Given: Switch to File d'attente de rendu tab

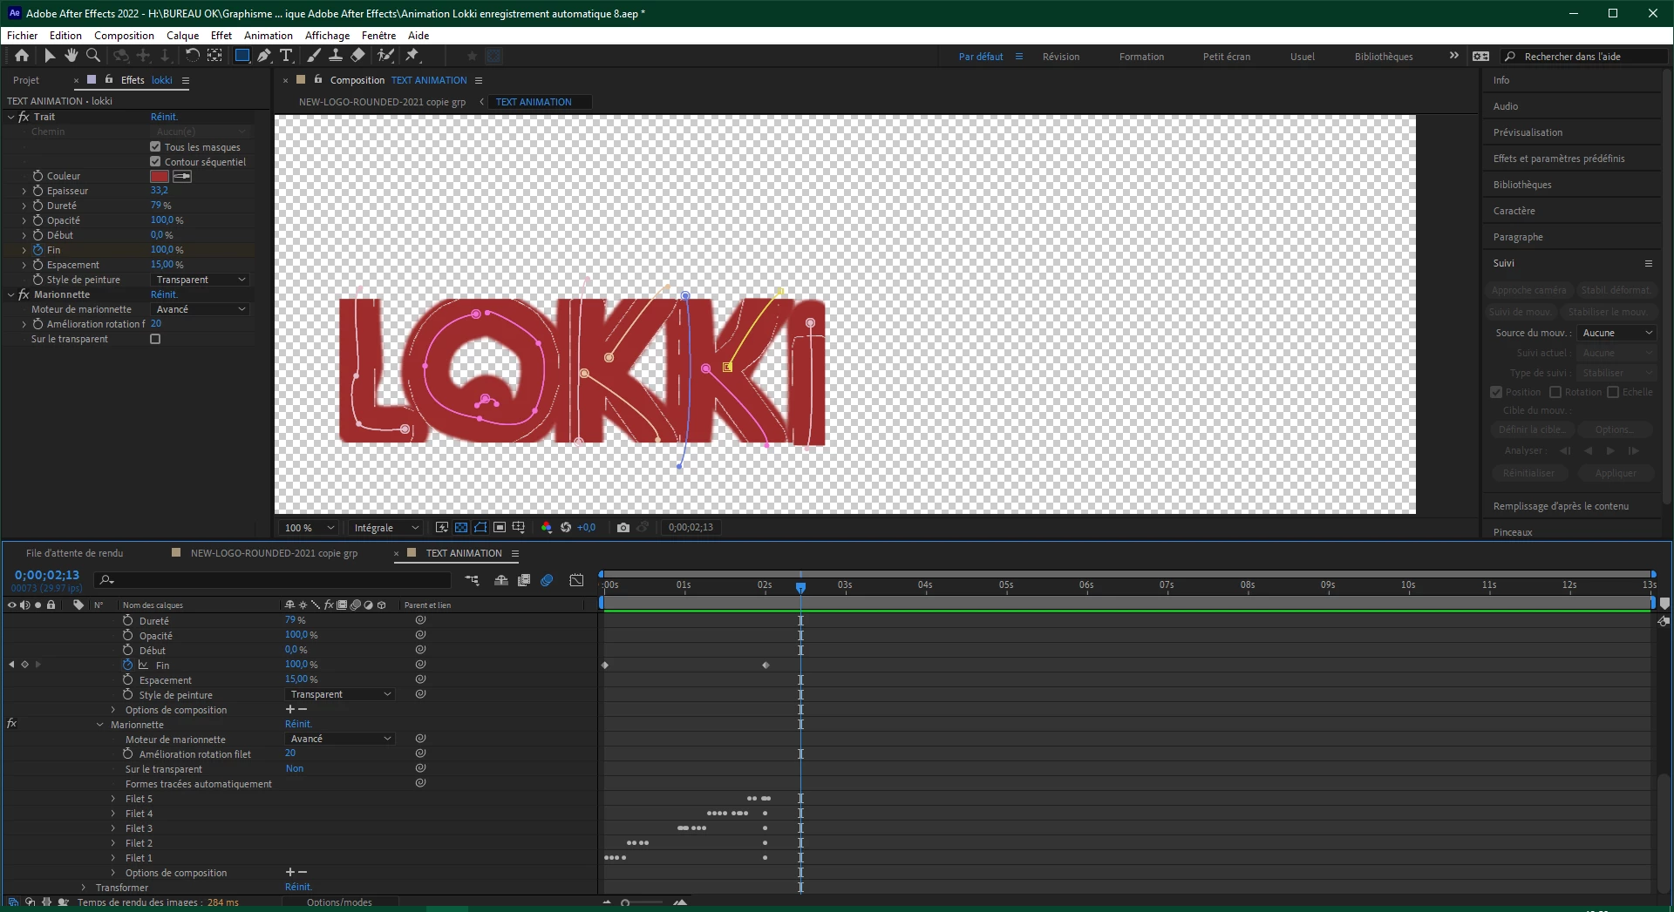Looking at the screenshot, I should pyautogui.click(x=74, y=553).
